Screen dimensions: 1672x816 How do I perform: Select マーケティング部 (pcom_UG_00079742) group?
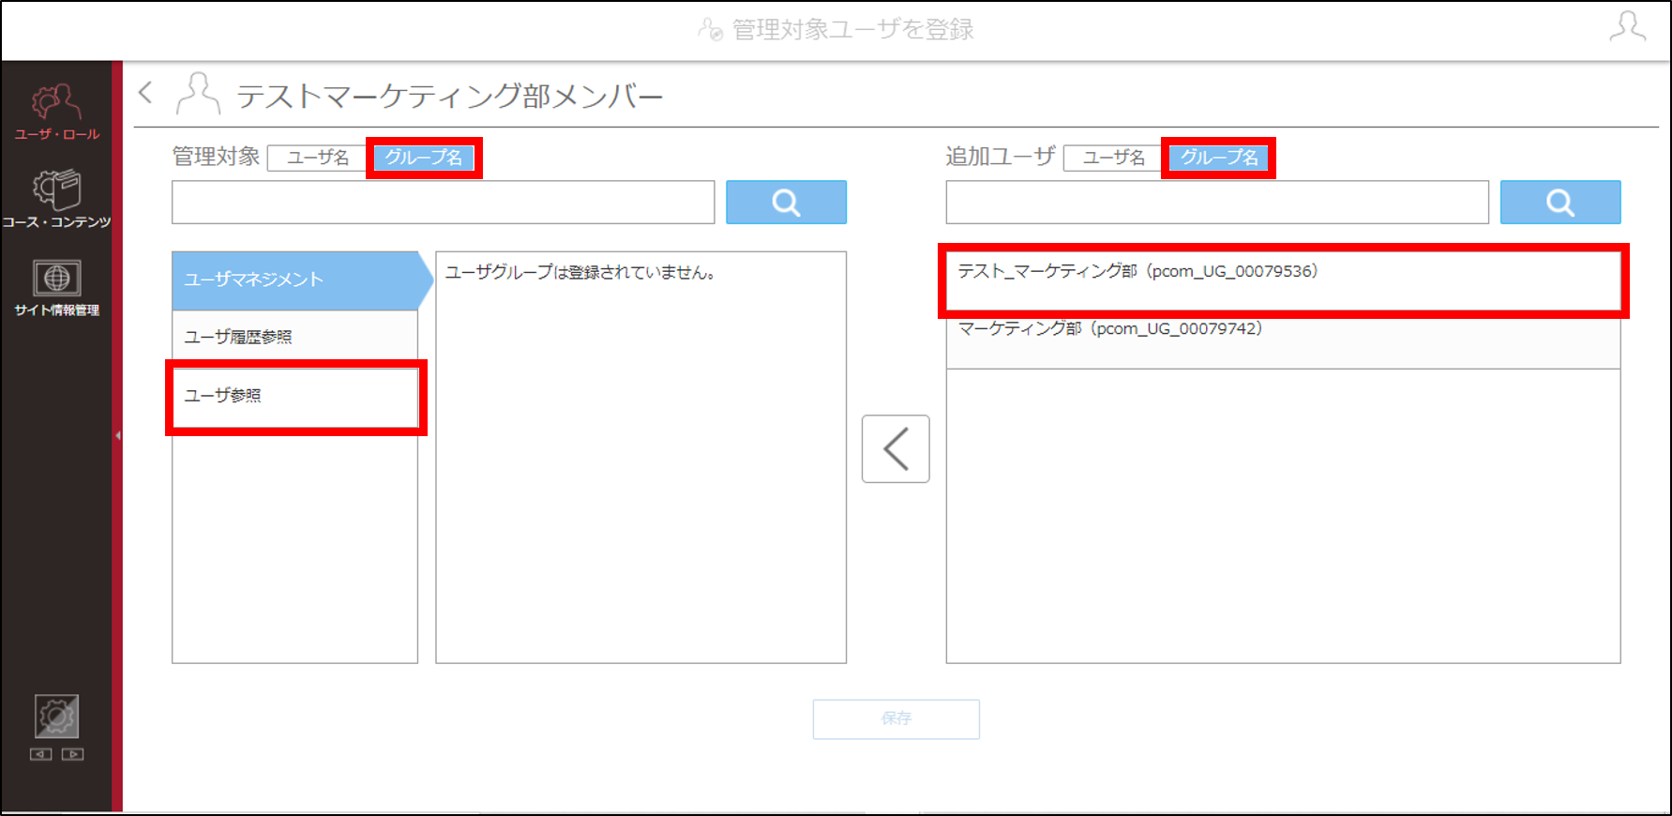1283,339
